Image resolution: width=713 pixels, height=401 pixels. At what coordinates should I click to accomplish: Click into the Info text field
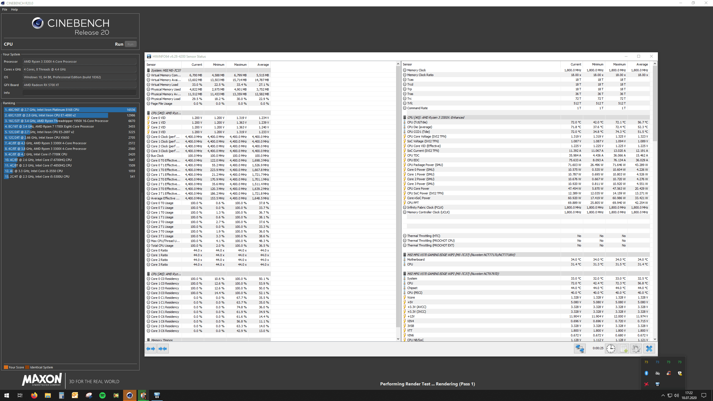click(x=79, y=93)
